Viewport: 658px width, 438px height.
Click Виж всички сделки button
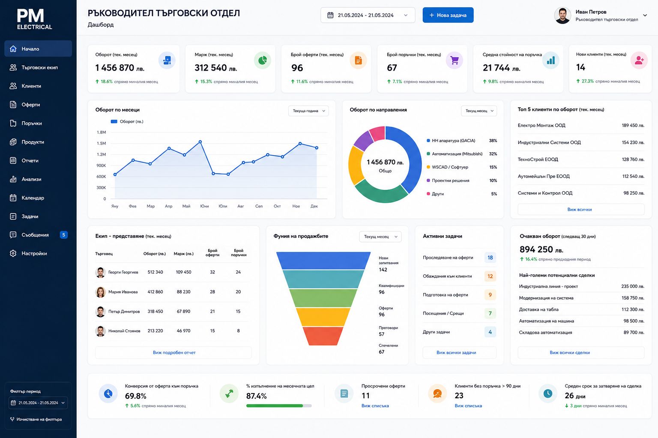pyautogui.click(x=581, y=352)
